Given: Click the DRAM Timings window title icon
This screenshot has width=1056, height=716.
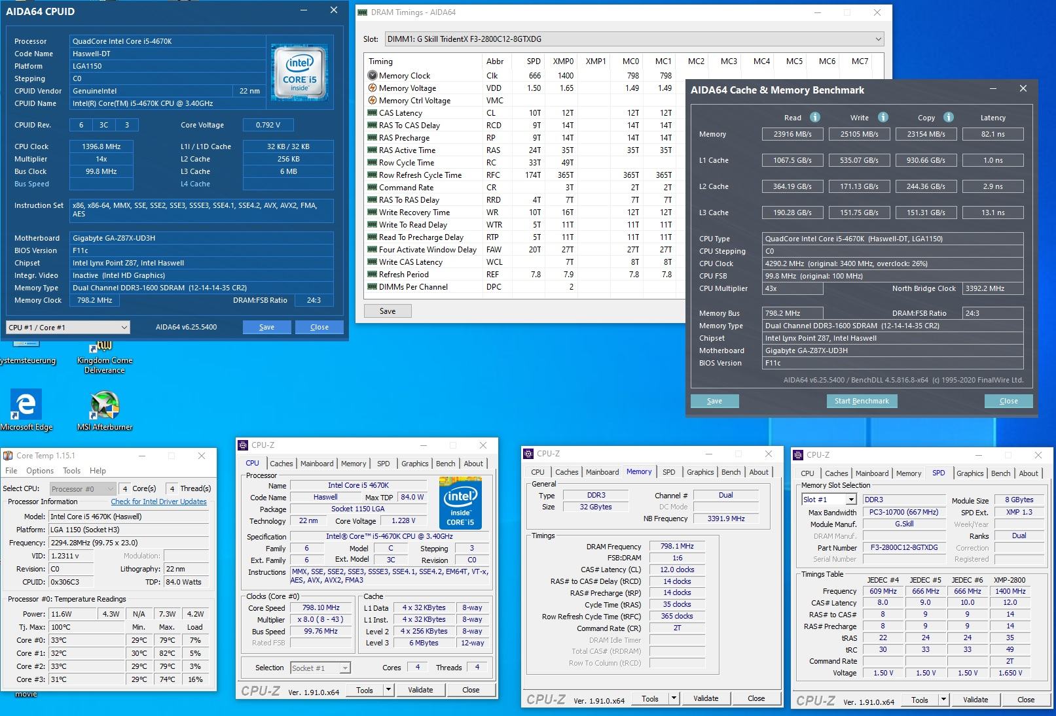Looking at the screenshot, I should (x=363, y=12).
